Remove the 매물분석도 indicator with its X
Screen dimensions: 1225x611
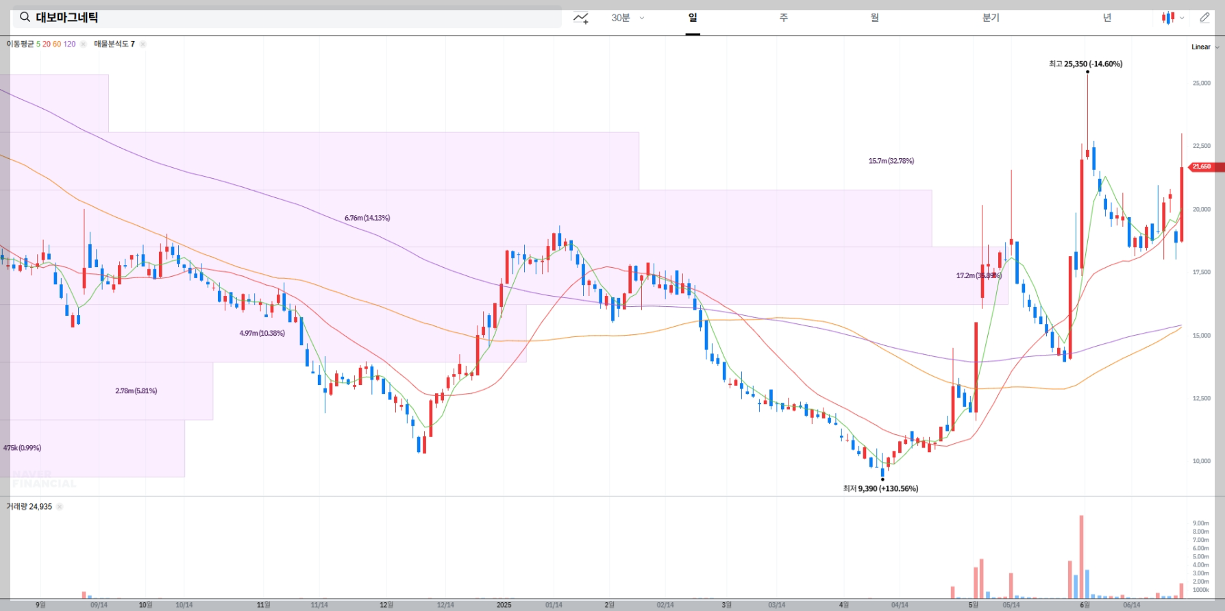click(143, 44)
